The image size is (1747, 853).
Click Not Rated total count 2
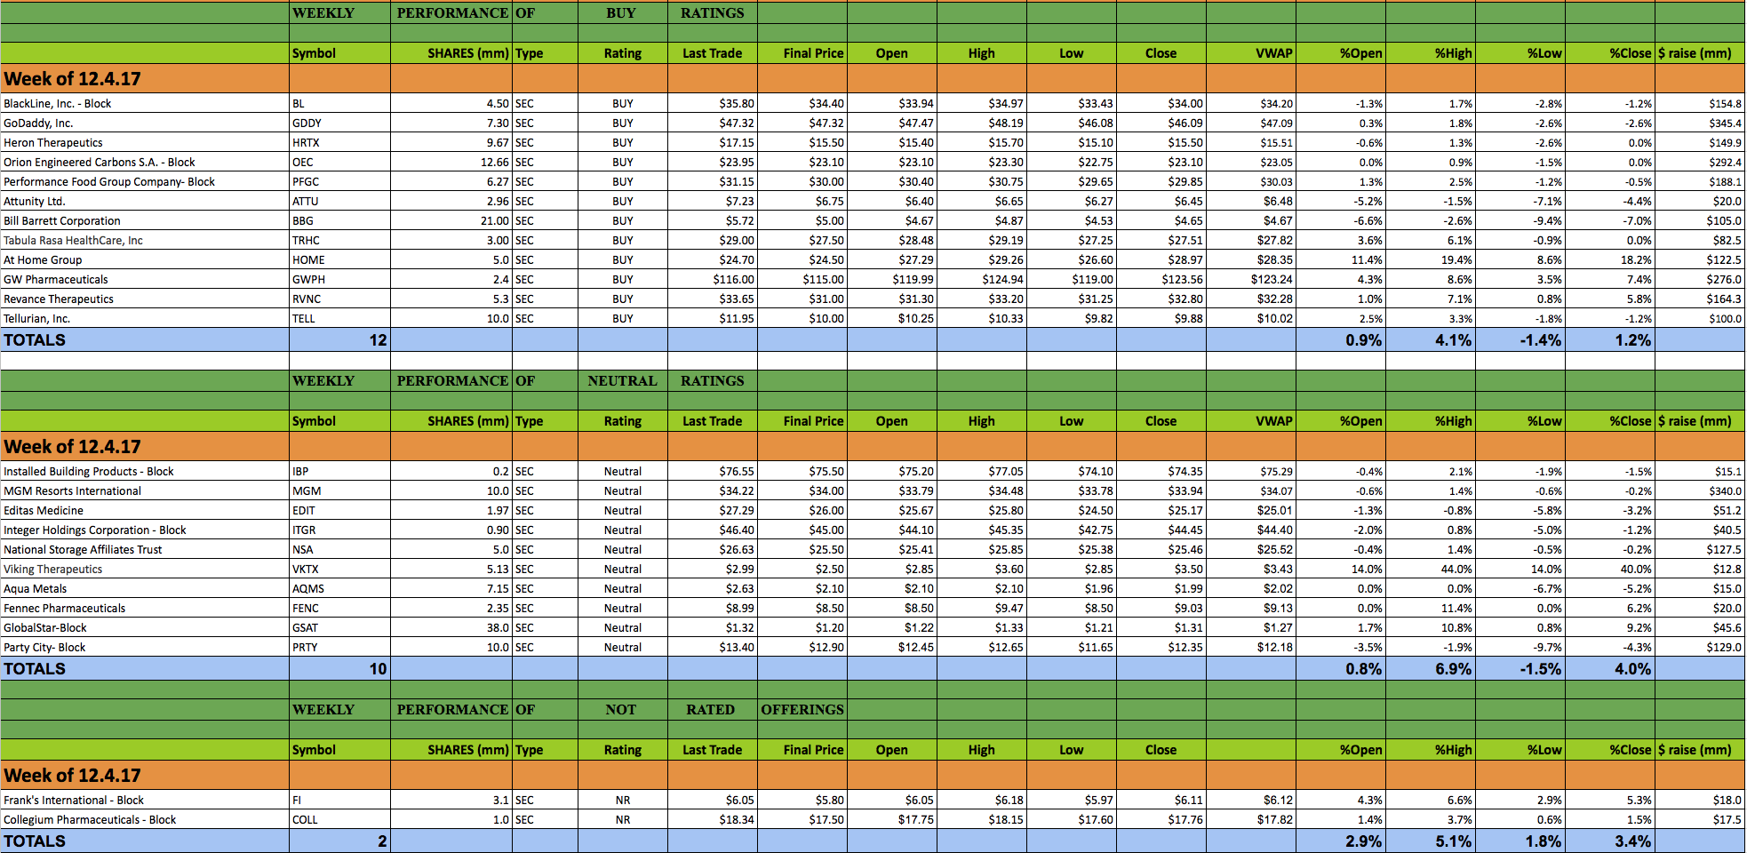coord(339,841)
